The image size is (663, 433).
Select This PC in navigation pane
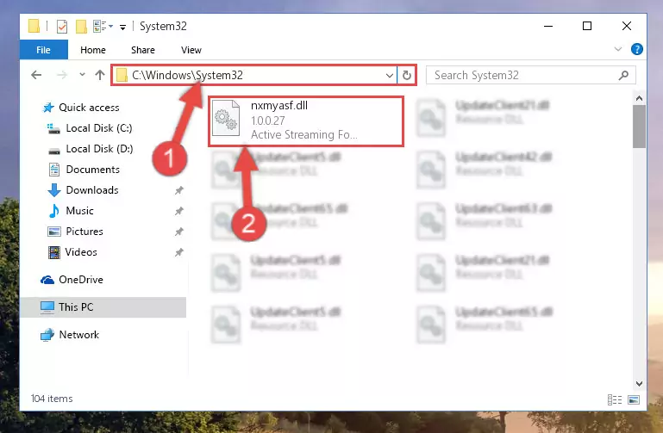click(103, 307)
